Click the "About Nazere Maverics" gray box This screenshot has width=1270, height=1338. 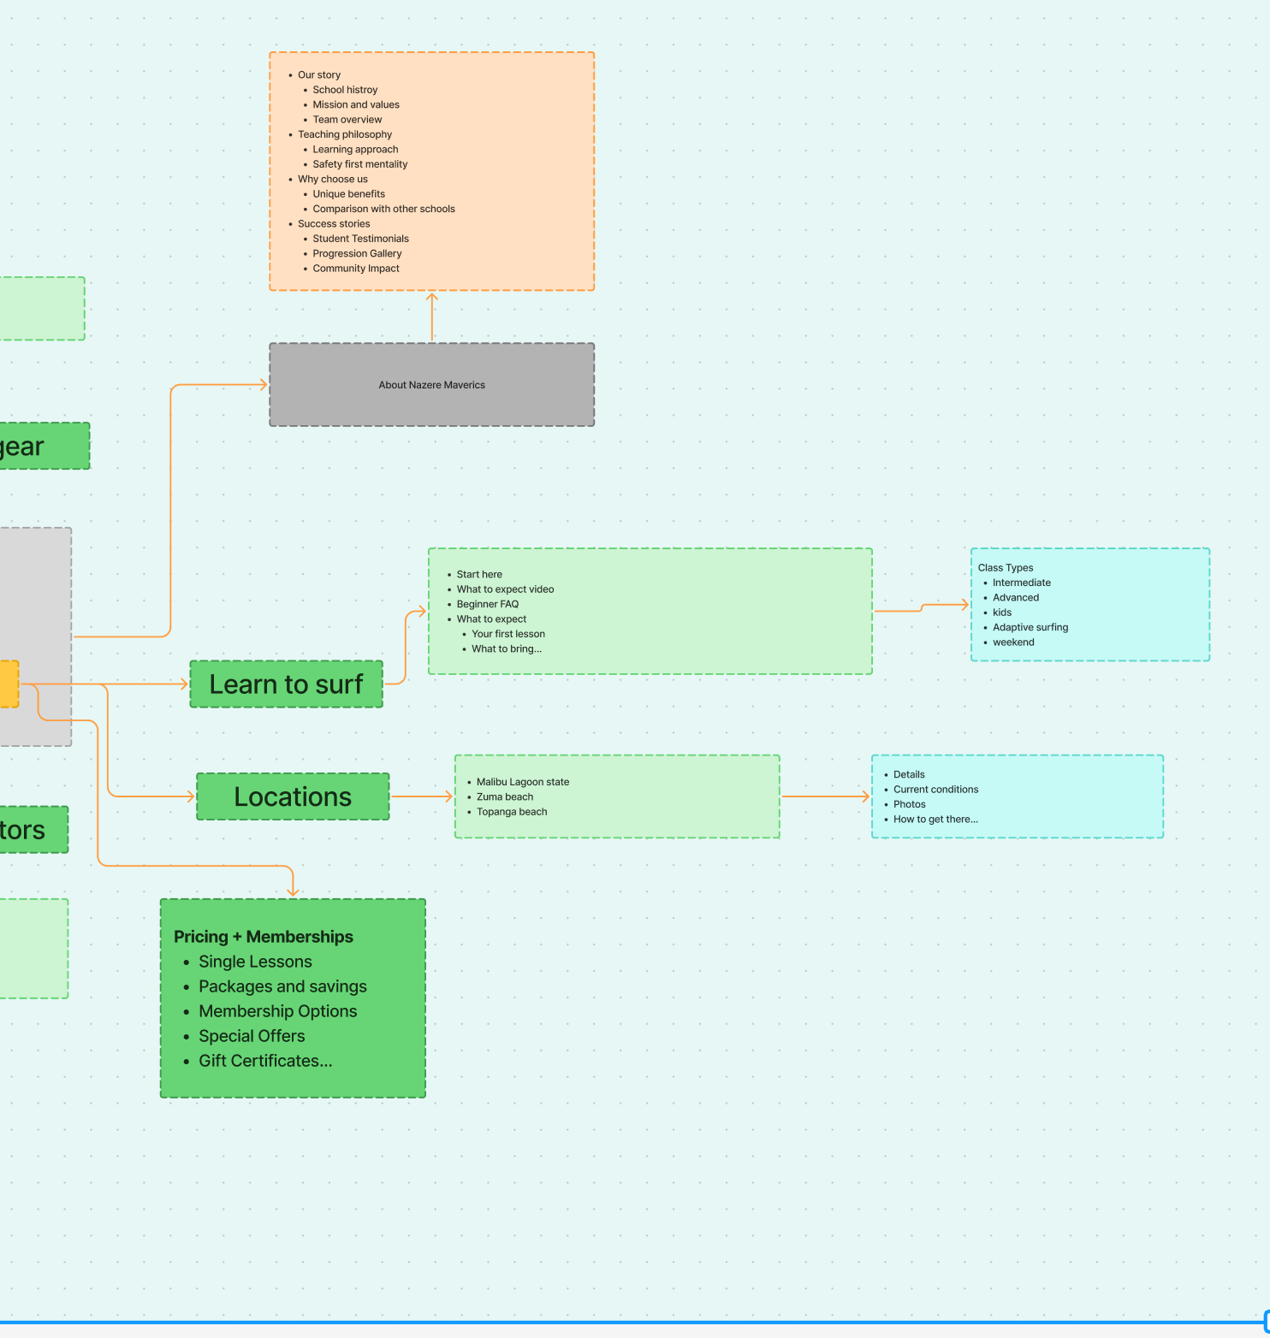[431, 385]
